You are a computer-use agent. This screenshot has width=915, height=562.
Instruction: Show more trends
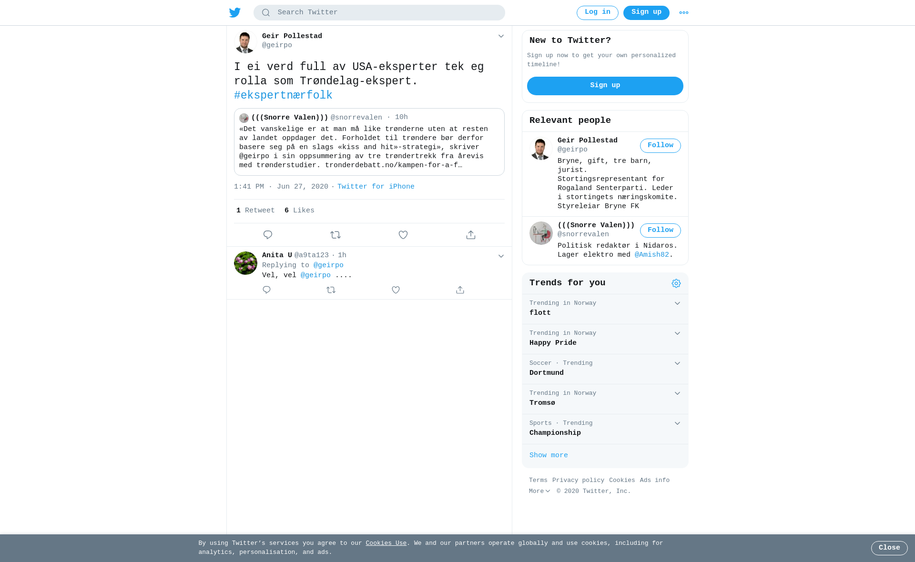pyautogui.click(x=549, y=455)
